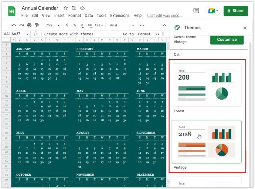Open the comment history icon
Image resolution: width=255 pixels, height=189 pixels.
click(196, 11)
